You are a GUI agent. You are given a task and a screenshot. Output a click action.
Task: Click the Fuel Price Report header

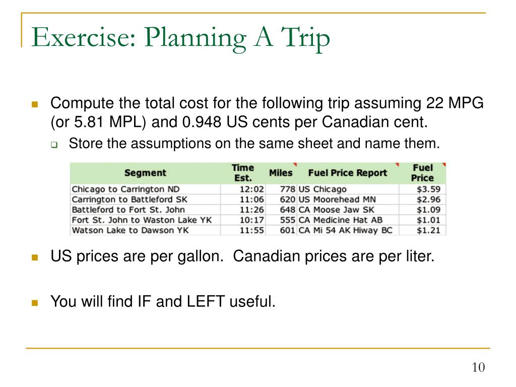coord(348,173)
